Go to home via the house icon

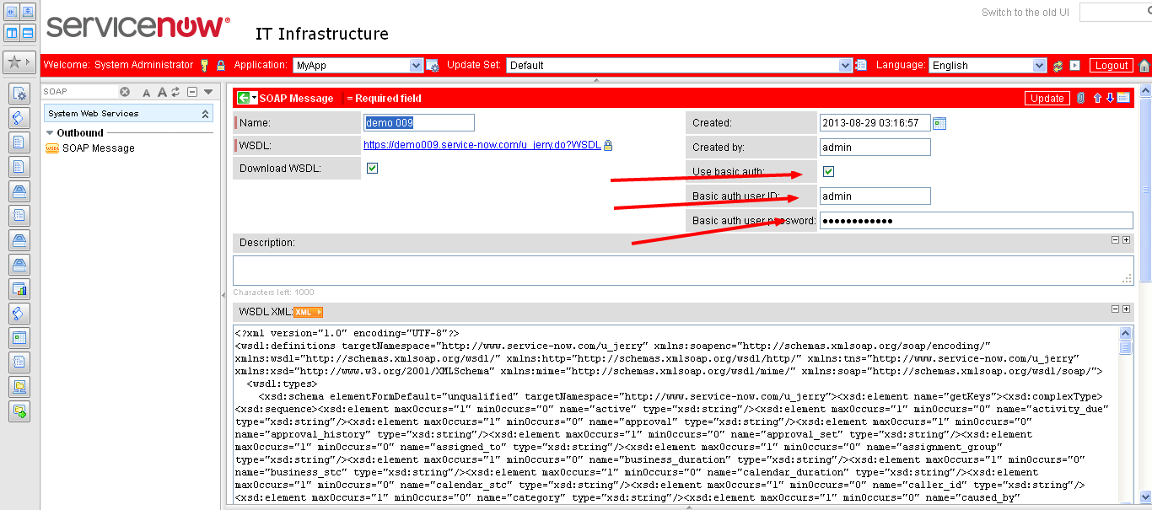click(1144, 66)
